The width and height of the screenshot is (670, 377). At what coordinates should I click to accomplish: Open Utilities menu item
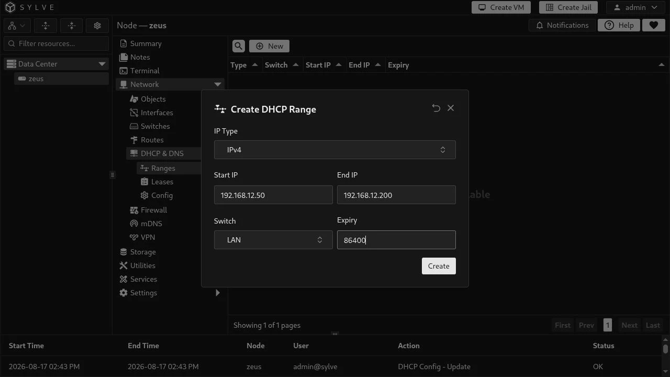(x=142, y=265)
